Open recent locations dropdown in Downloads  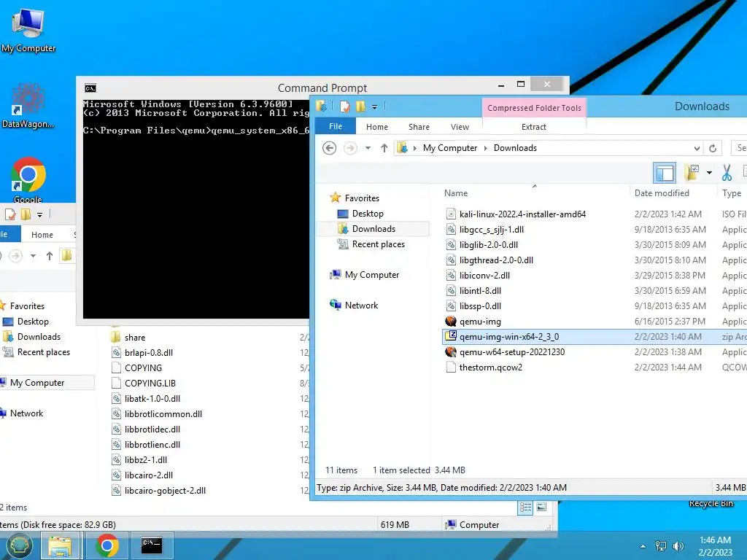[x=368, y=148]
